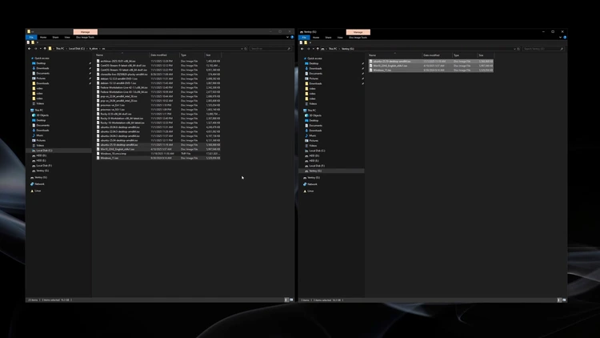Click the Linux penguin icon in left navigation pane

click(x=32, y=191)
